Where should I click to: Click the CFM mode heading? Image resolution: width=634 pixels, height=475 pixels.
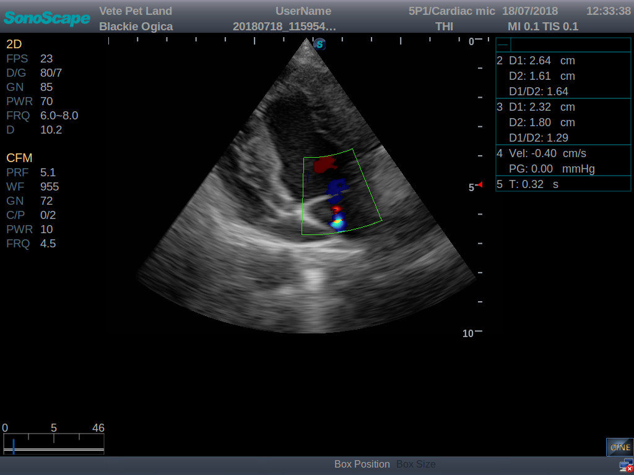[19, 158]
